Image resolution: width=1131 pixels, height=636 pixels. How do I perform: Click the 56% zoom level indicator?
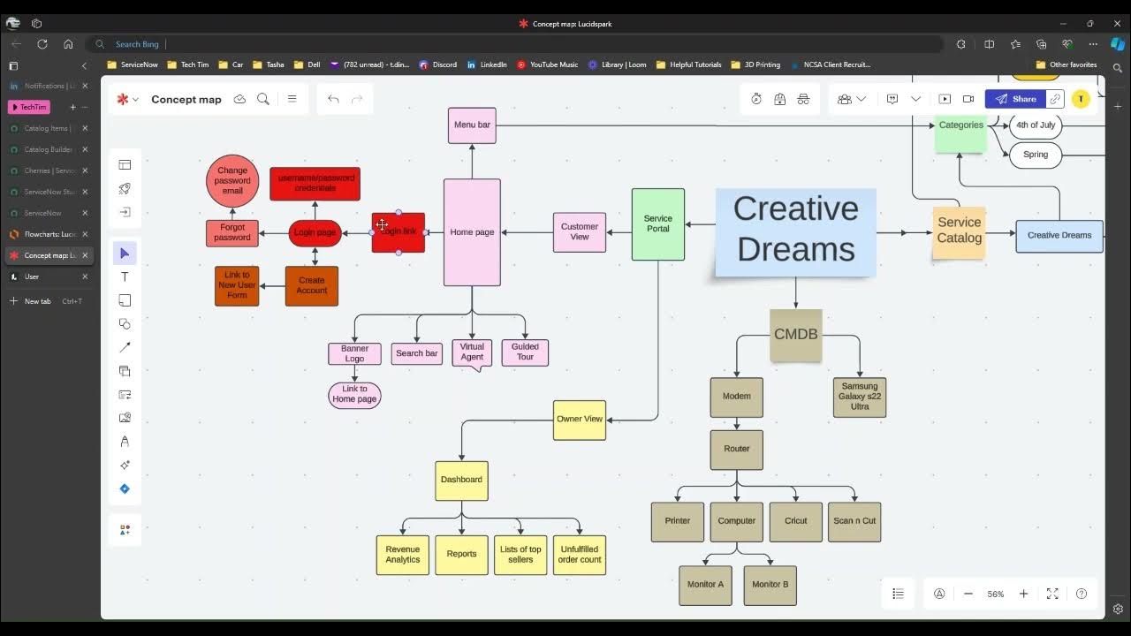(996, 594)
